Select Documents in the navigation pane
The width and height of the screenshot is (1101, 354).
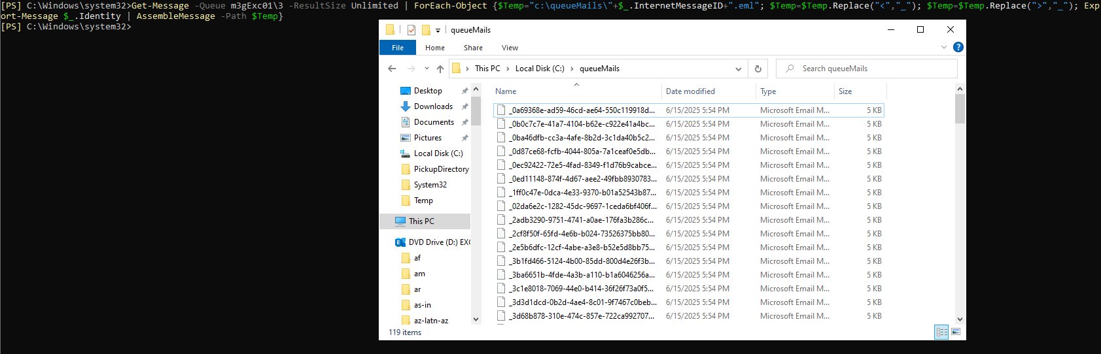[434, 122]
